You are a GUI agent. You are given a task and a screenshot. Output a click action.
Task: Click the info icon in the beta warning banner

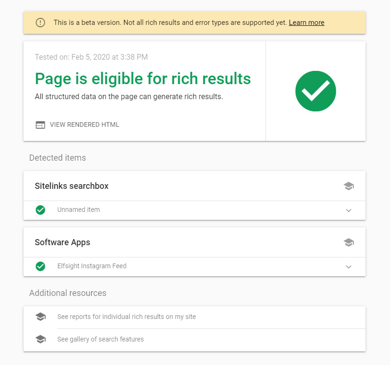point(41,22)
